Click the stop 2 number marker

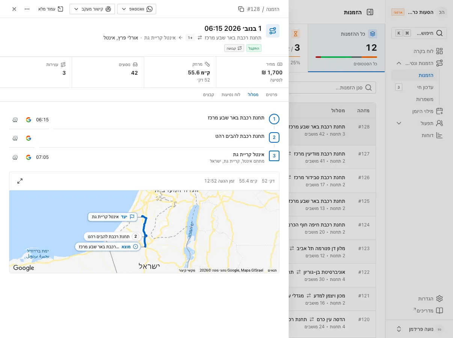[274, 137]
